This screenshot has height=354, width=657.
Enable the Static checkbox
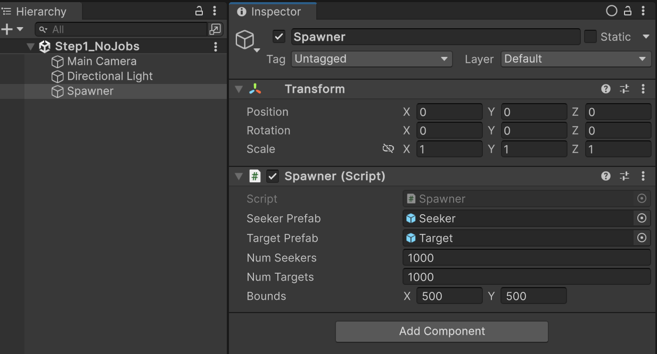click(x=590, y=37)
